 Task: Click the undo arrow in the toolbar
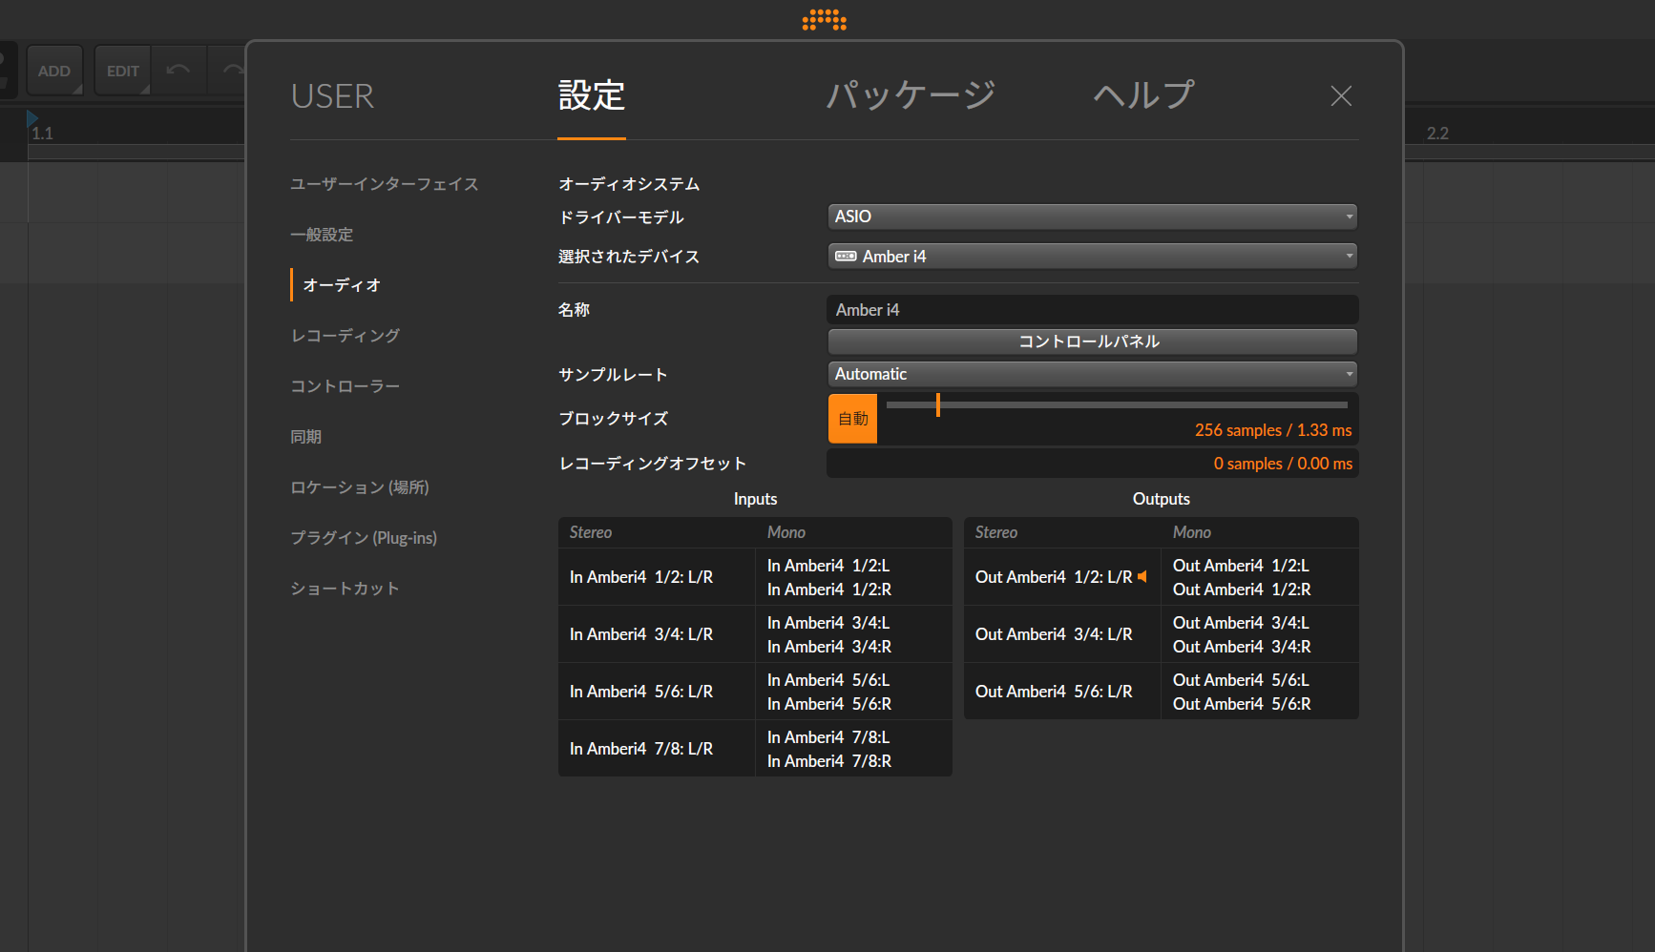[x=178, y=71]
